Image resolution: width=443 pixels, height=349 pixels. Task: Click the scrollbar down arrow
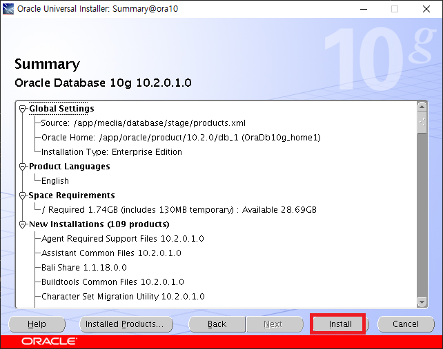tap(422, 302)
